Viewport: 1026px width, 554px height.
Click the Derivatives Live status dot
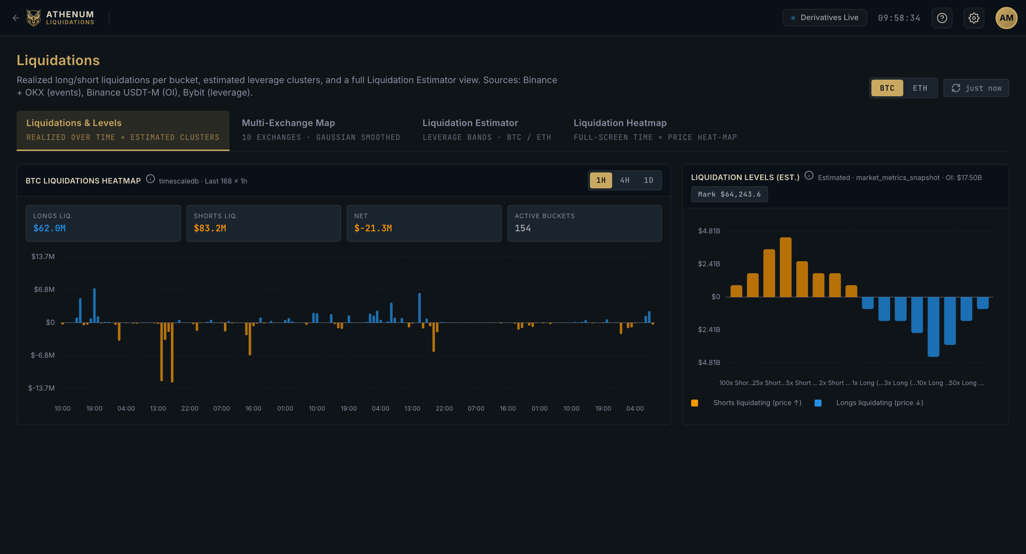point(793,18)
